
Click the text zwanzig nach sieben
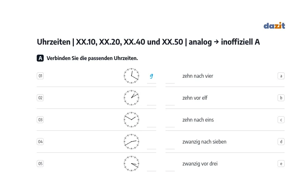click(204, 142)
